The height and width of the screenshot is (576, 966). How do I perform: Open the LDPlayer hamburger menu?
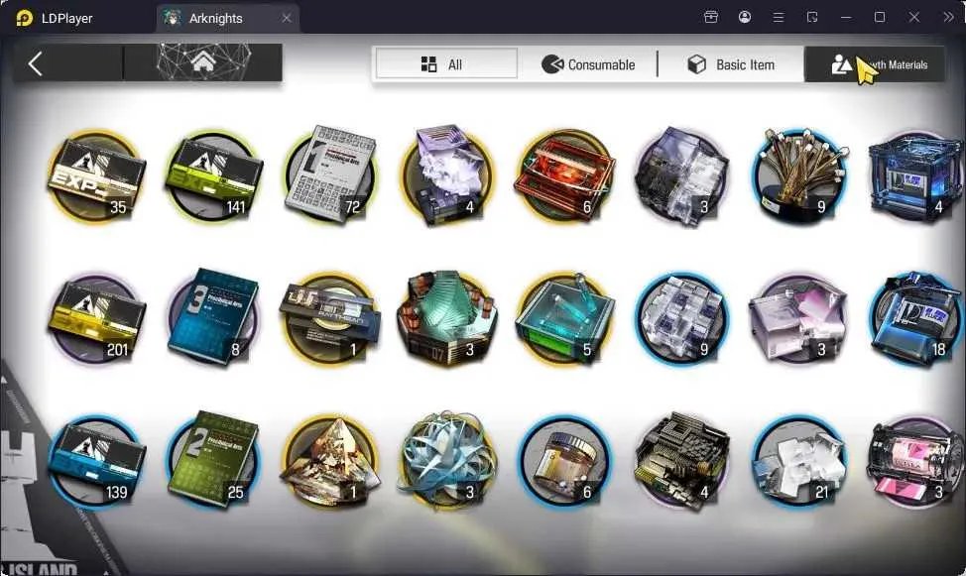tap(779, 17)
